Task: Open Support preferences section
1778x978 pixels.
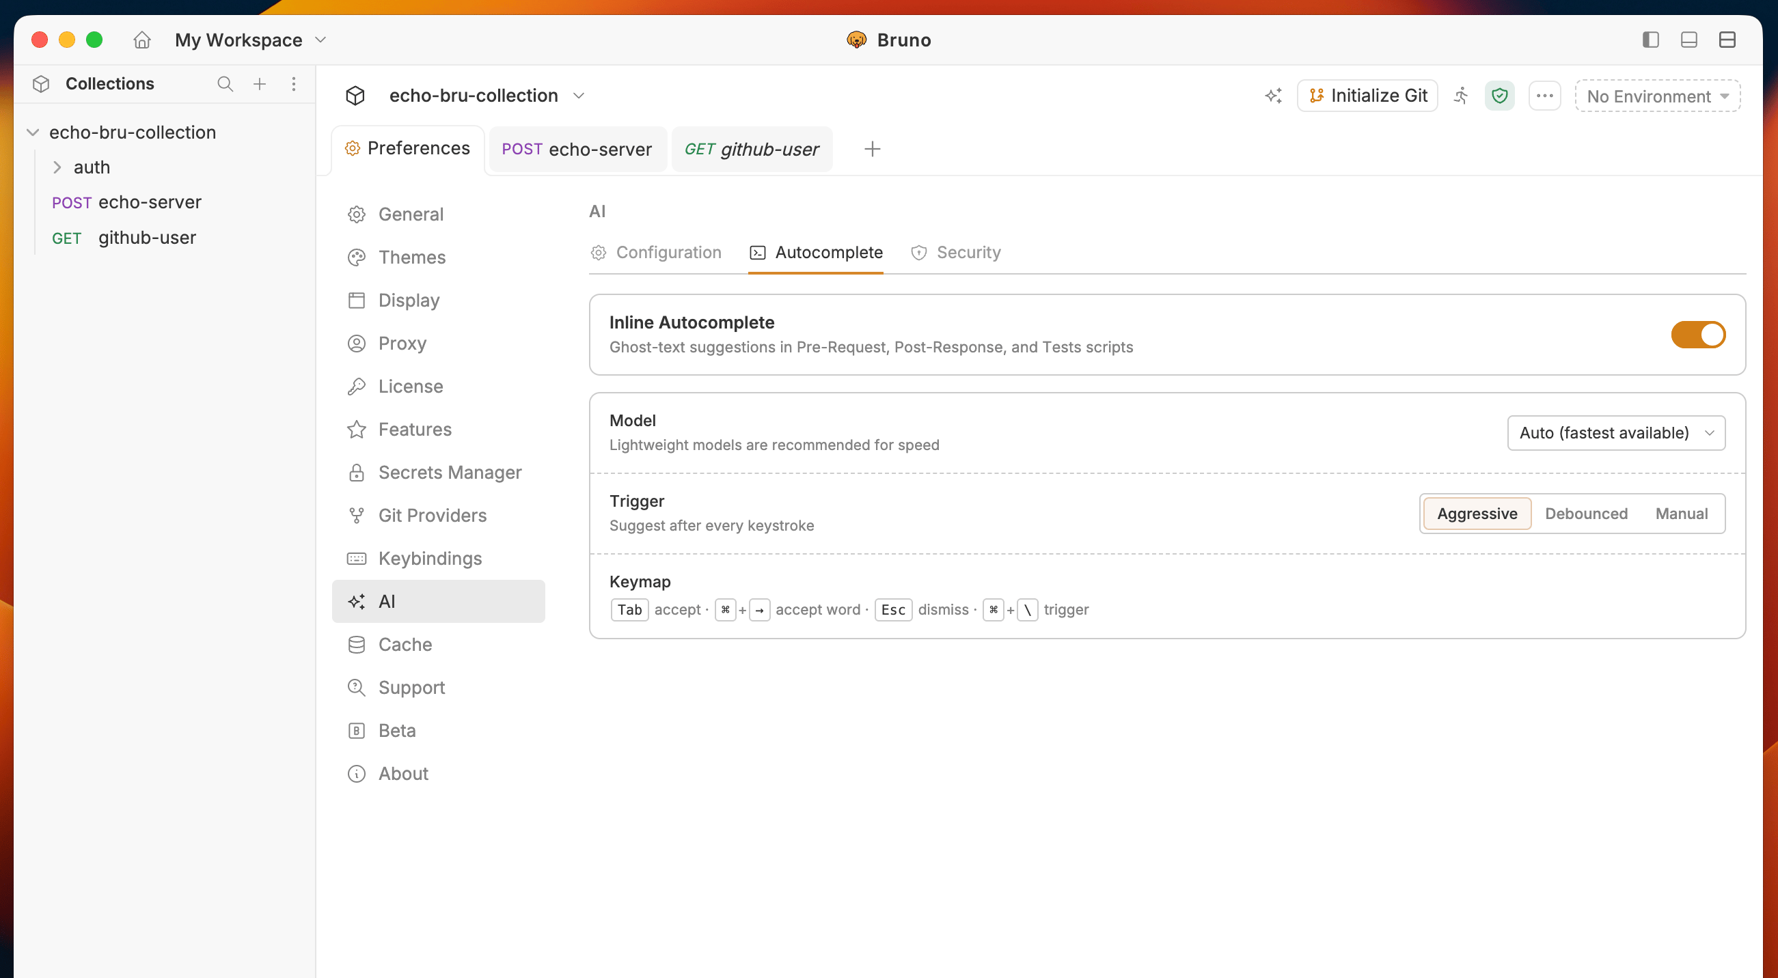Action: click(438, 688)
